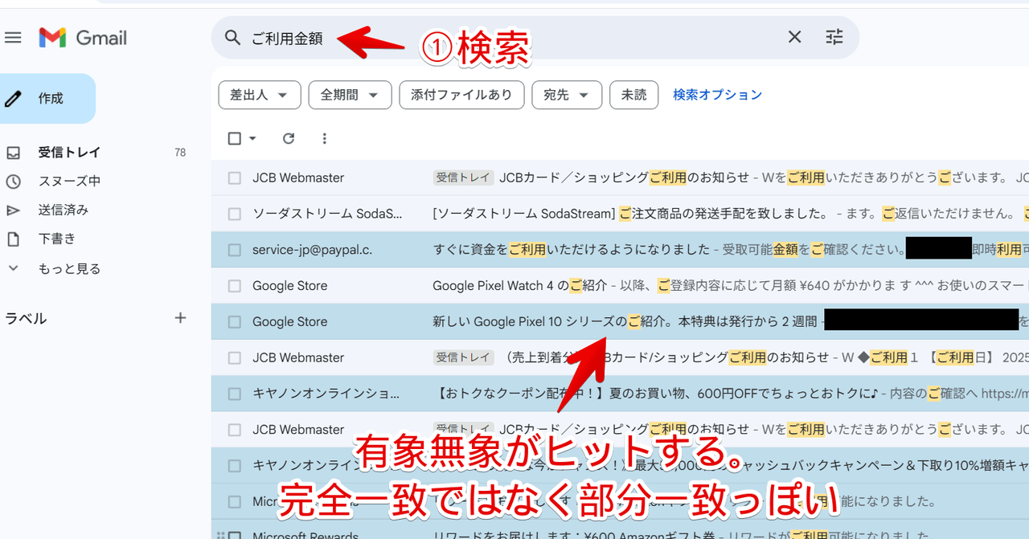Open the 全期間 date range dropdown
Viewport: 1029px width, 539px height.
coord(350,95)
